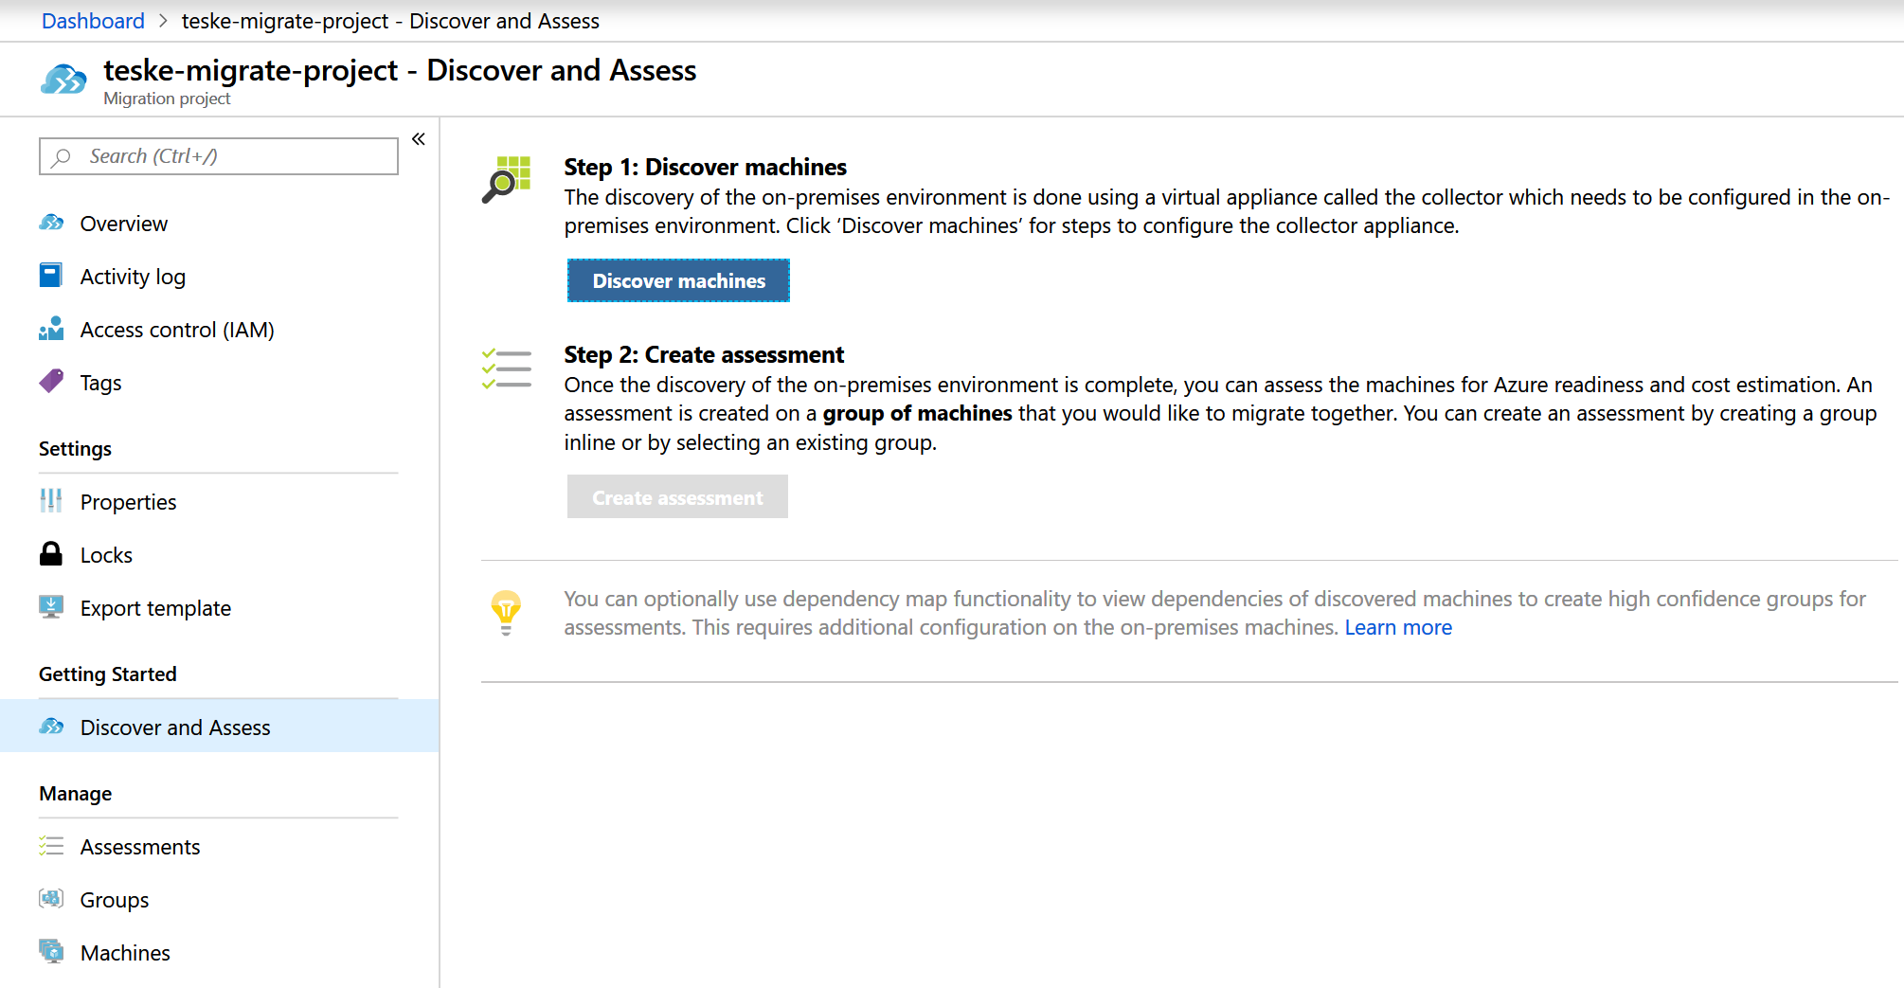Click the Discover and Assess cloud icon
Viewport: 1904px width, 988px height.
tap(51, 727)
